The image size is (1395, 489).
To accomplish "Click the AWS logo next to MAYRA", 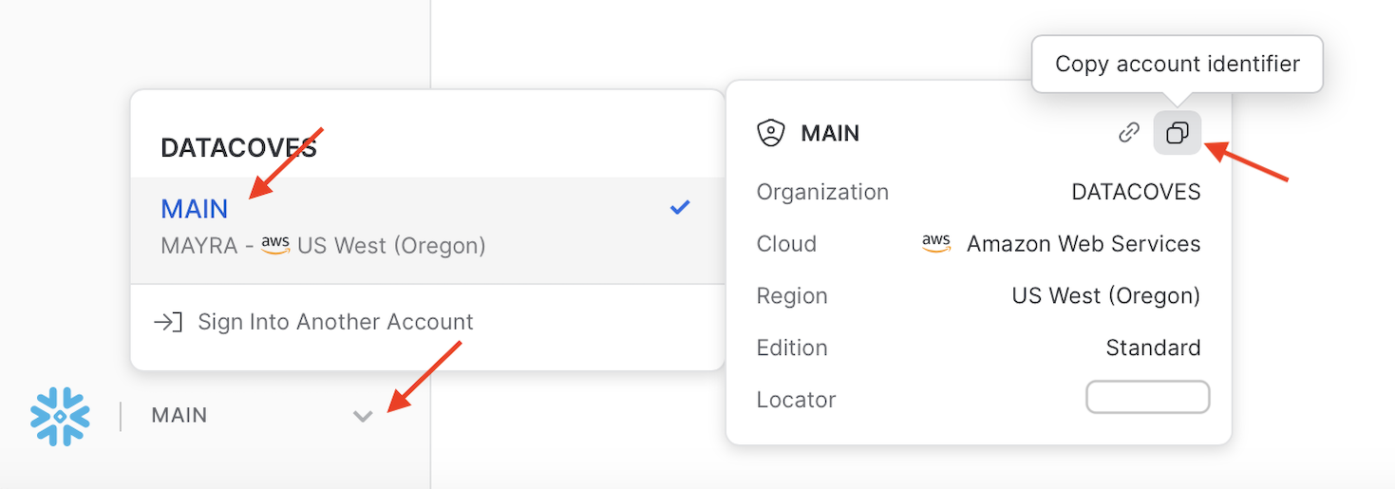I will tap(275, 245).
